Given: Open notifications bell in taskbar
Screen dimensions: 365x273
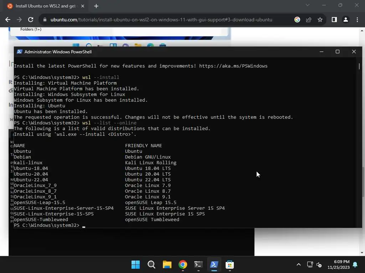Looking at the screenshot, I should pyautogui.click(x=355, y=264).
